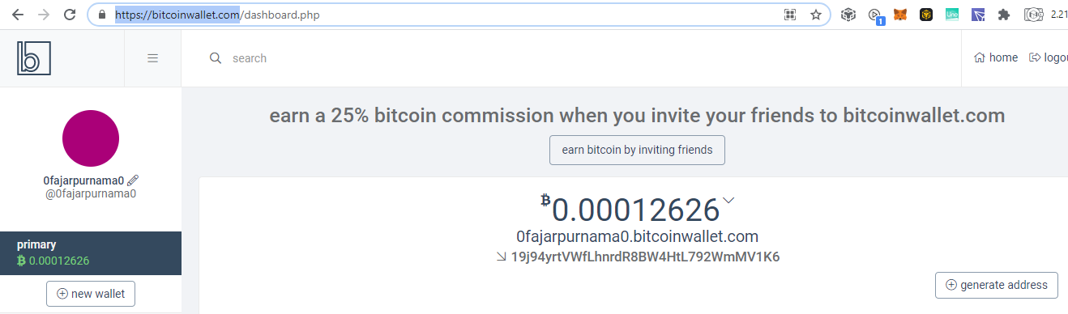Bookmark this page with the star icon

coord(816,15)
